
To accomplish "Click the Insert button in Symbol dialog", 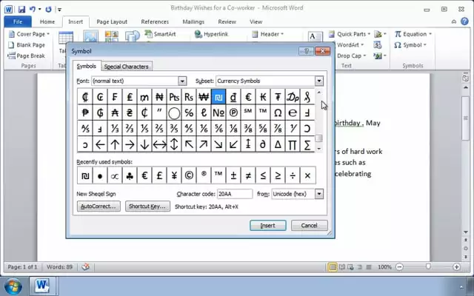I will coord(268,225).
